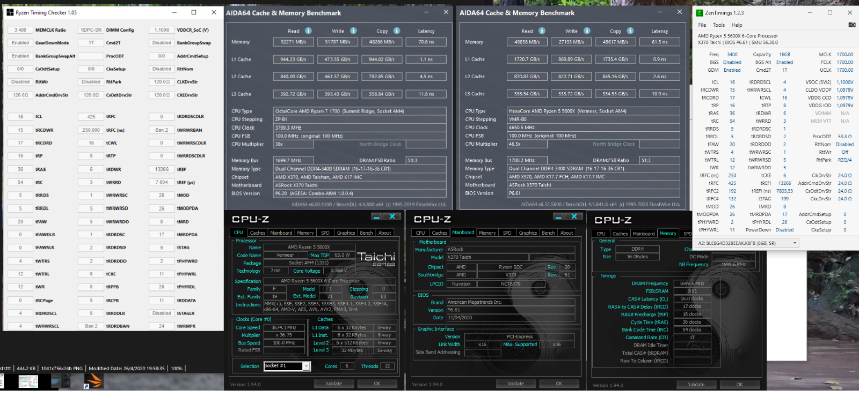Select Graphics tab in CPU-Z Mainboard window
Image resolution: width=859 pixels, height=397 pixels.
[528, 233]
